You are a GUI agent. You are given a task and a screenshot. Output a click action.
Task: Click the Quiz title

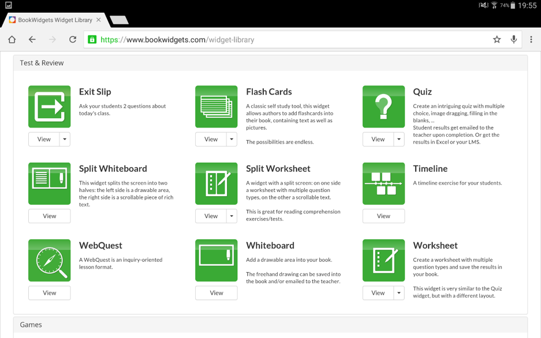click(422, 92)
